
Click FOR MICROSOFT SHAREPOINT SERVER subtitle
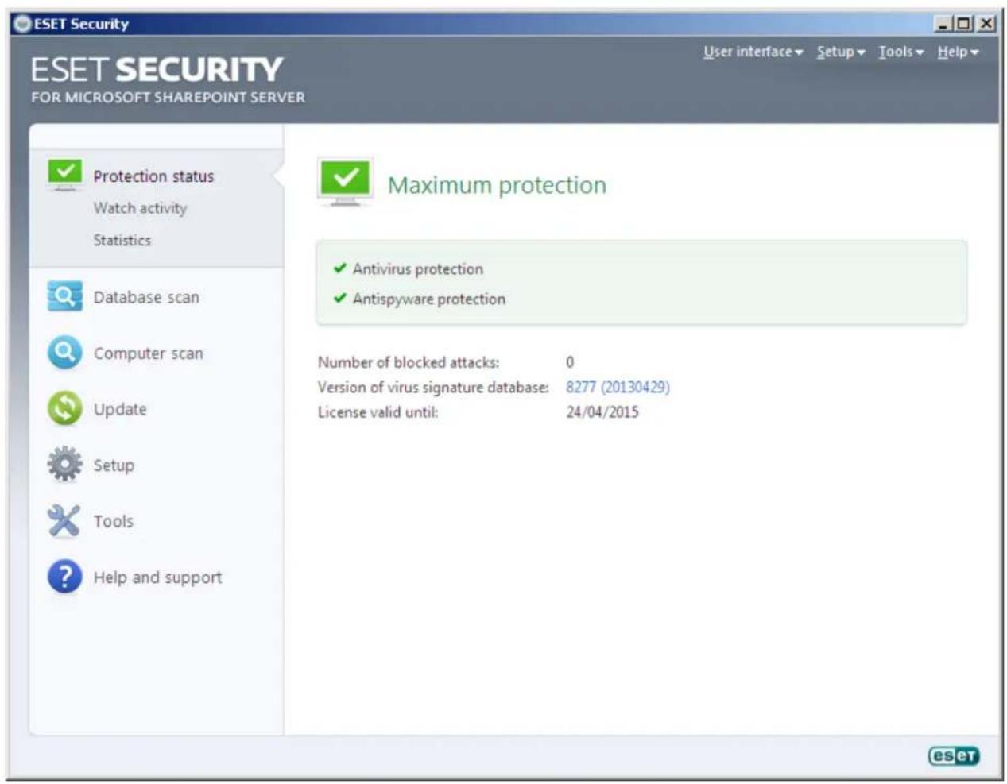168,97
